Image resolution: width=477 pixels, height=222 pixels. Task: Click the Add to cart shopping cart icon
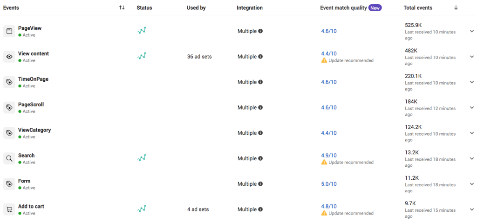9,209
